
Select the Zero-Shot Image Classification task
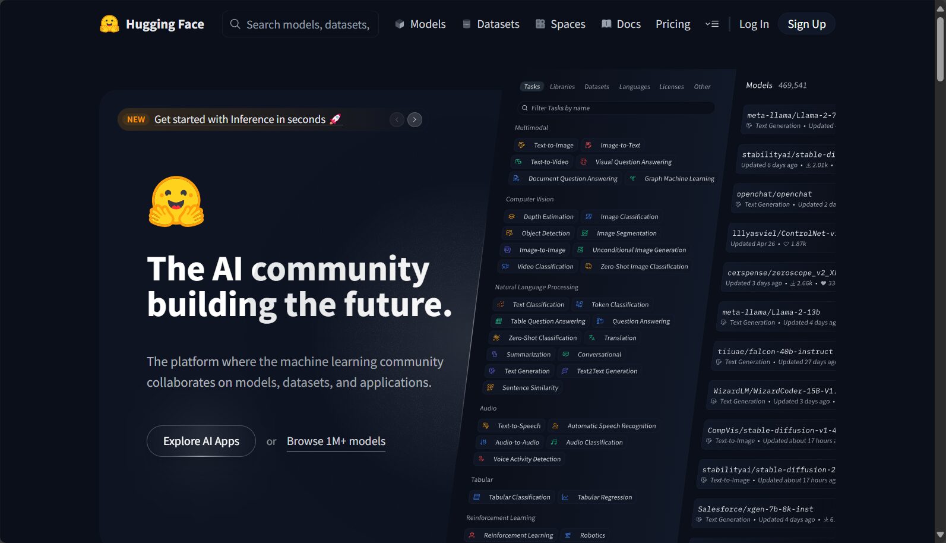637,266
